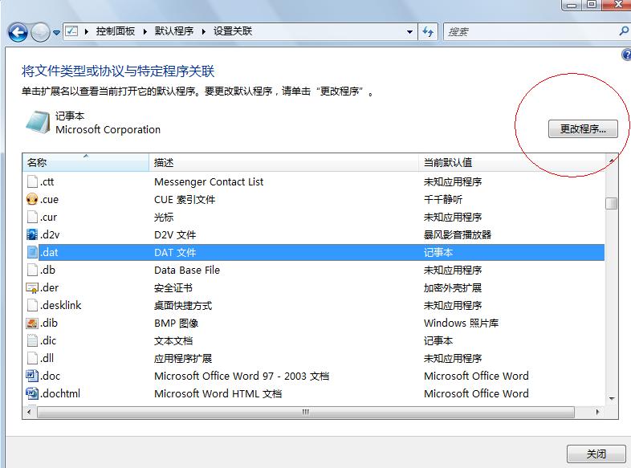Image resolution: width=631 pixels, height=468 pixels.
Task: Expand the arrow after 控制面板 breadcrumb
Action: pos(145,31)
